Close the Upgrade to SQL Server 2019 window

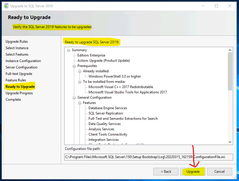[230, 6]
